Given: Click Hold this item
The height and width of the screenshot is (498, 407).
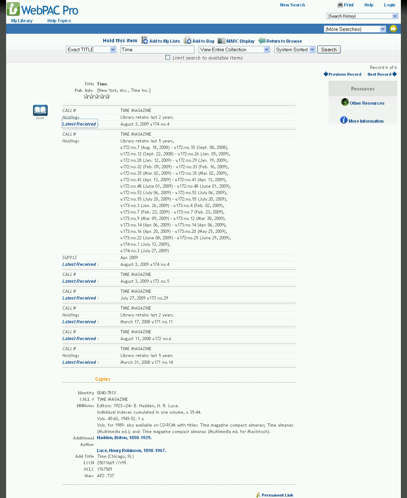Looking at the screenshot, I should pyautogui.click(x=120, y=41).
